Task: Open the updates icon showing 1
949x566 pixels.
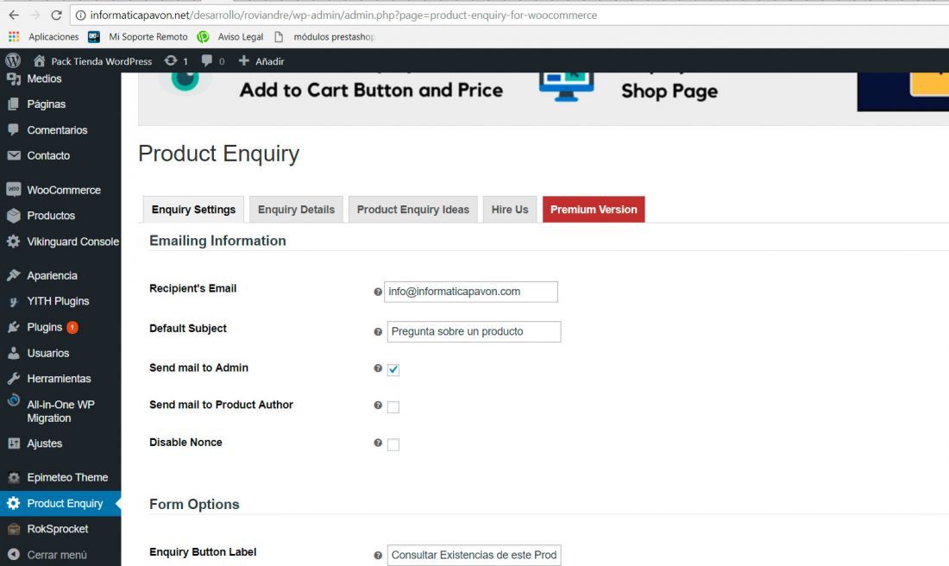Action: coord(172,60)
